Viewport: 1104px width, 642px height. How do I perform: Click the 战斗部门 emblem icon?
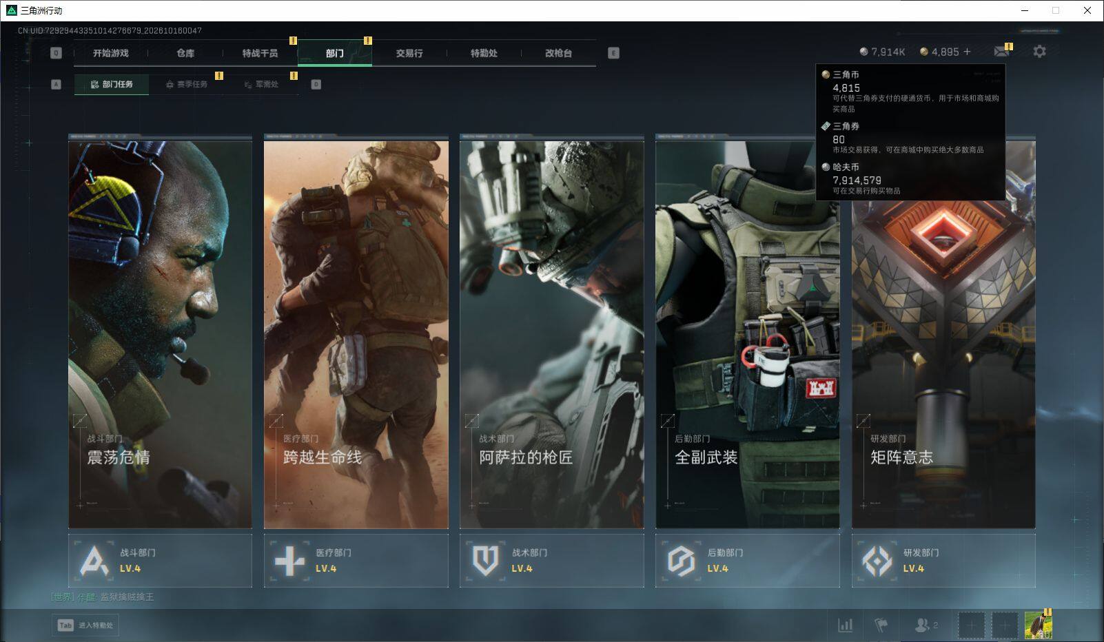pyautogui.click(x=94, y=561)
